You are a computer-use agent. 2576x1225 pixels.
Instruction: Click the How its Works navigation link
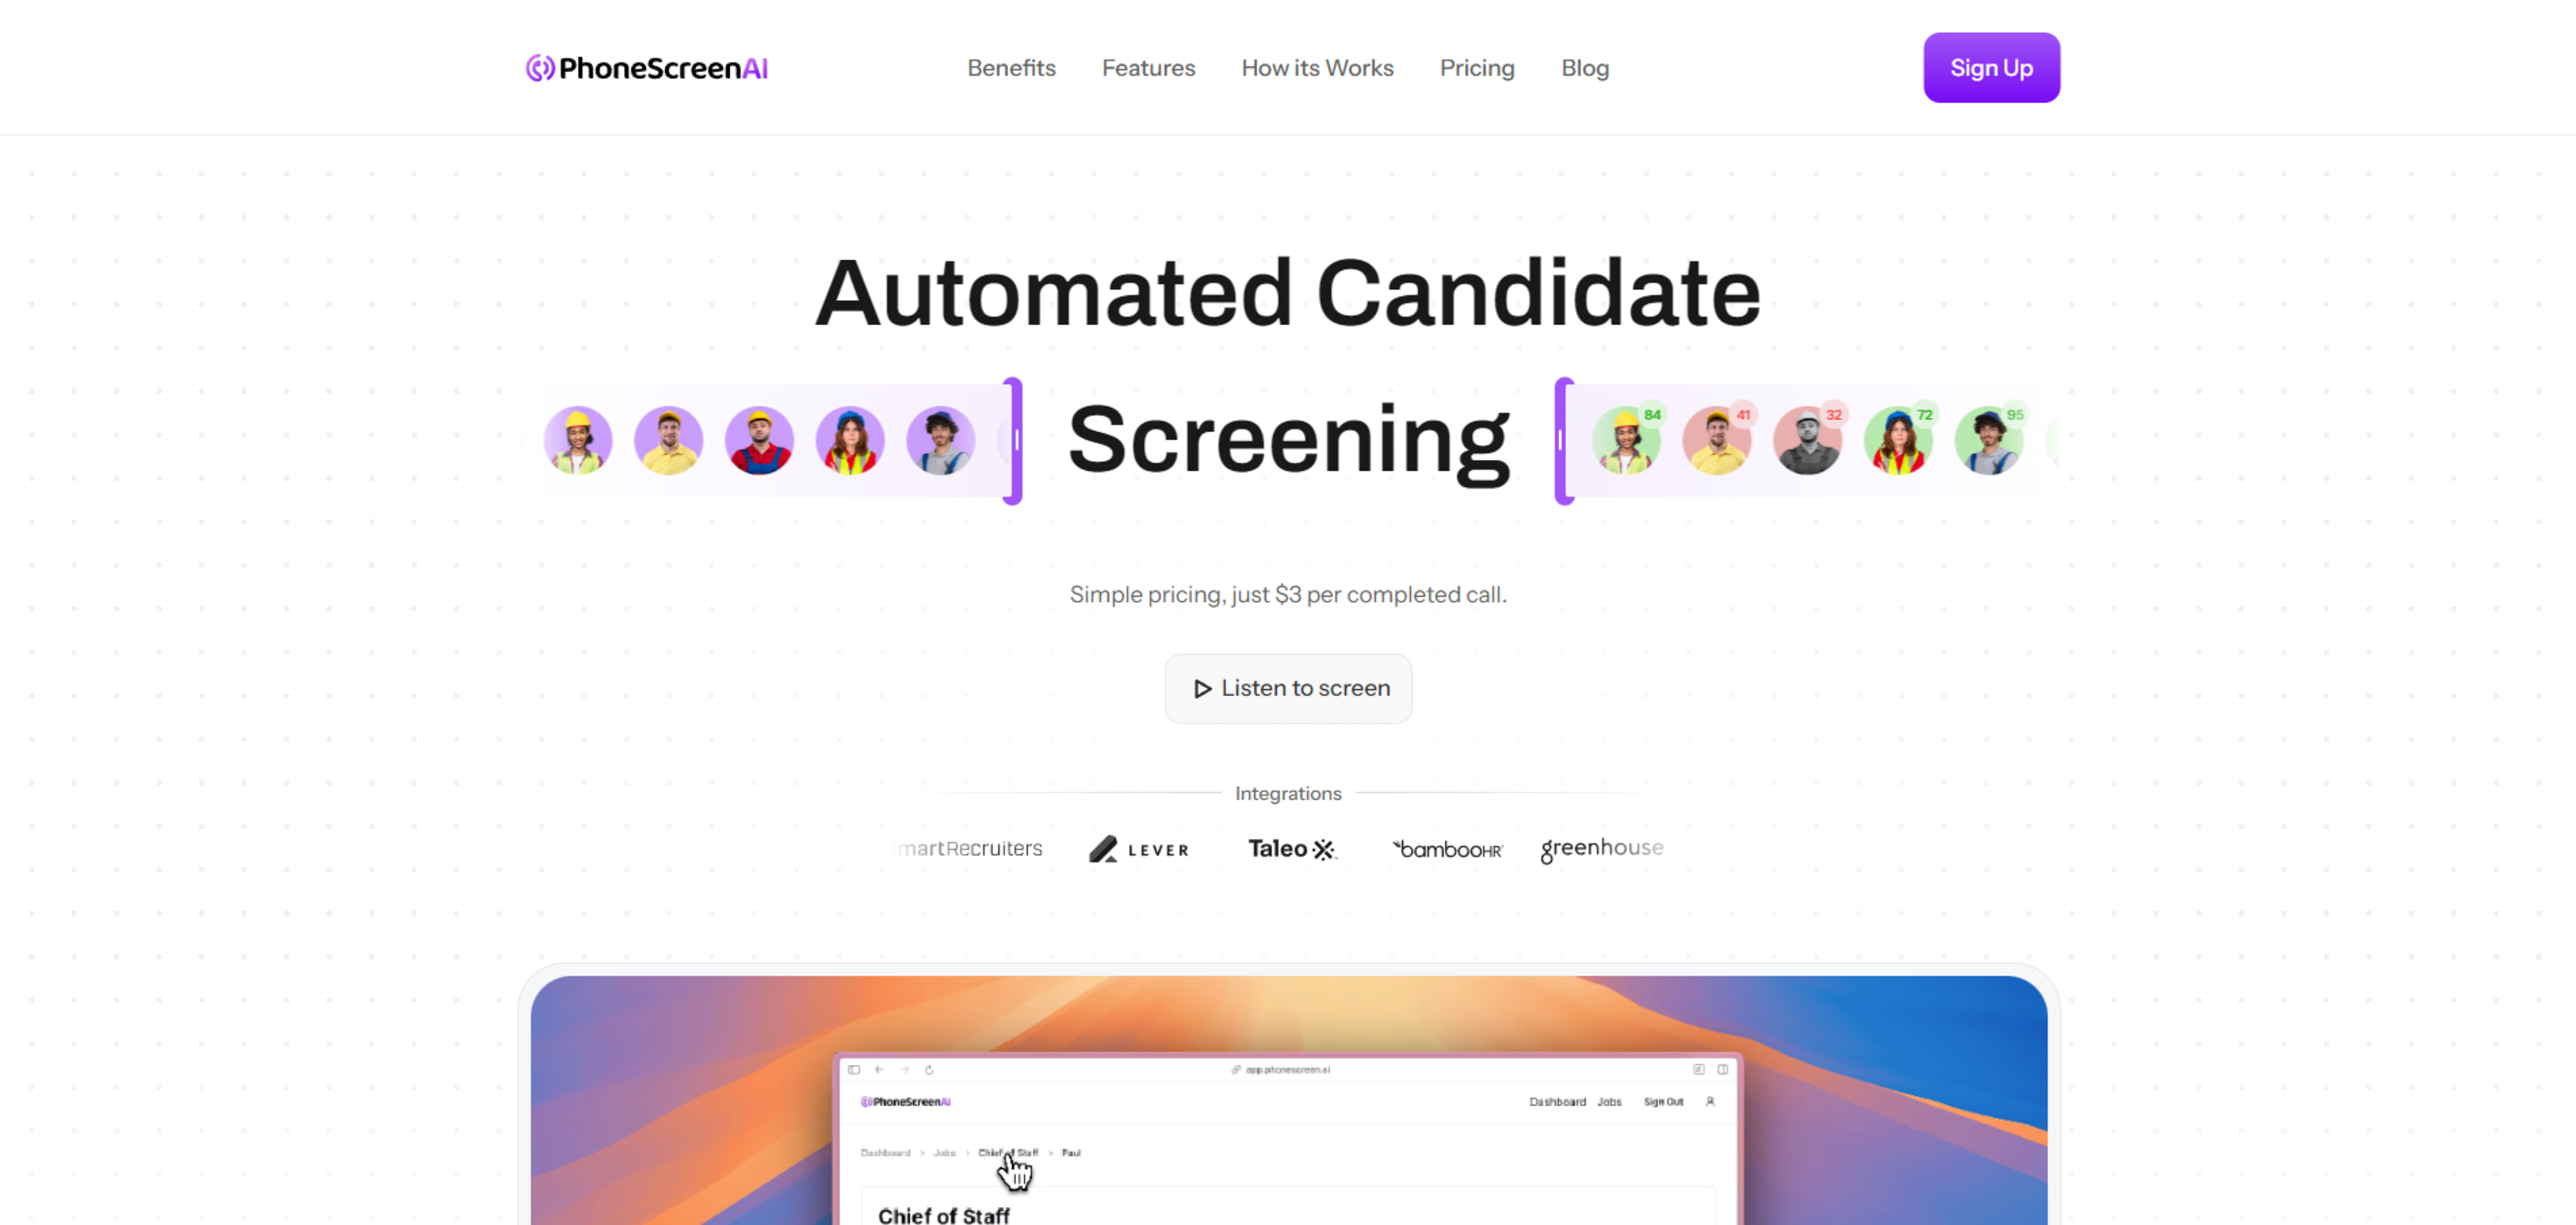[x=1318, y=67]
